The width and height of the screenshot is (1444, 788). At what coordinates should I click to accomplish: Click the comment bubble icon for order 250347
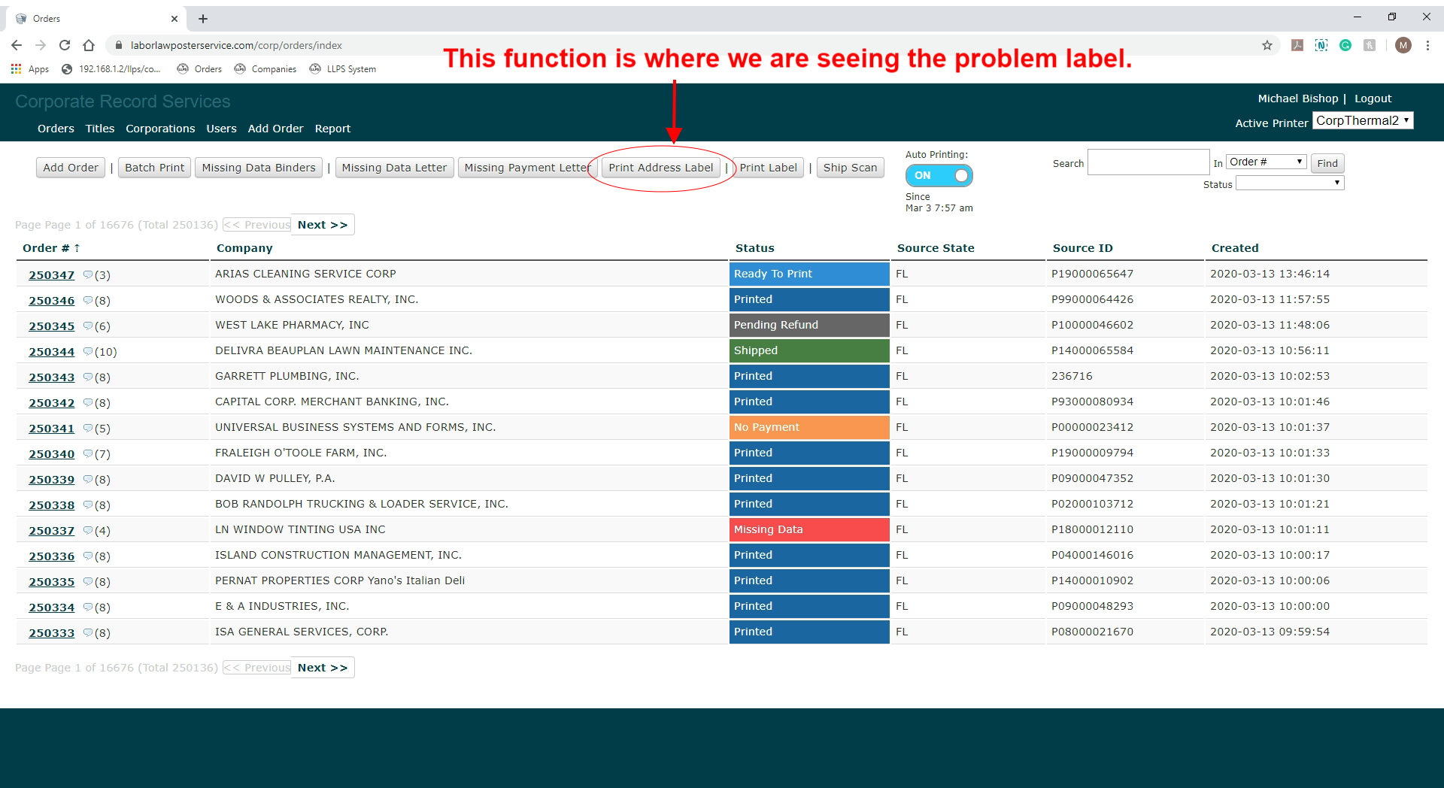[x=88, y=275]
